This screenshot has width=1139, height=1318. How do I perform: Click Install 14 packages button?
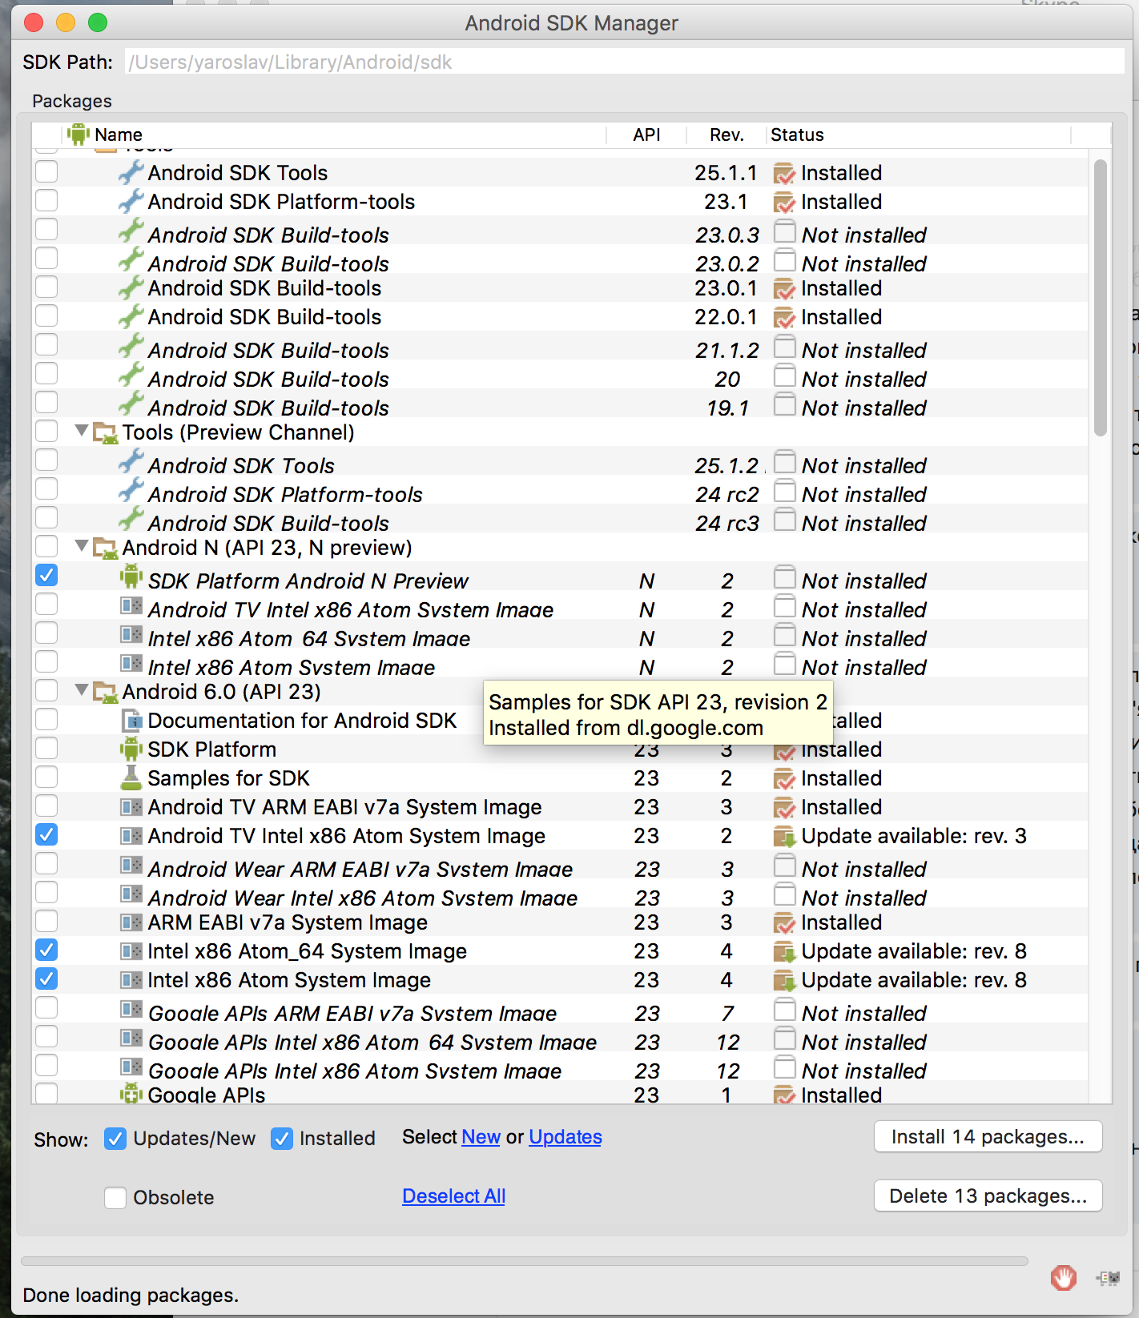(988, 1137)
